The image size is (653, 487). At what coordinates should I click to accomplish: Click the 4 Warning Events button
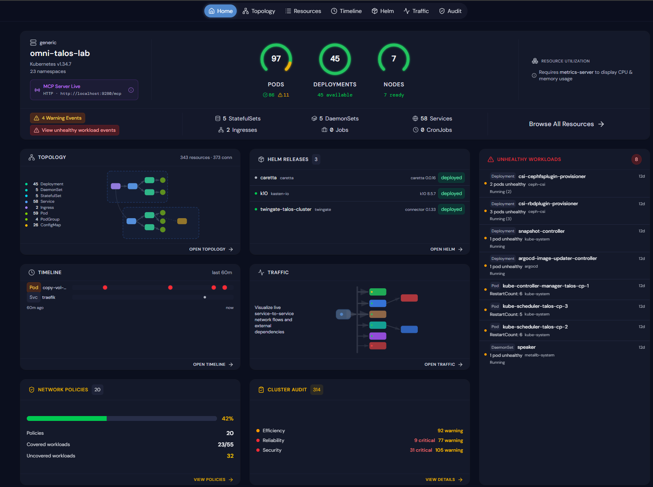(58, 118)
